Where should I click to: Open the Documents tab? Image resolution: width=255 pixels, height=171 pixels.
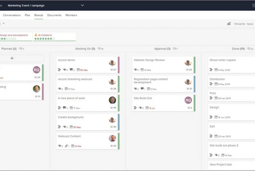(x=54, y=15)
